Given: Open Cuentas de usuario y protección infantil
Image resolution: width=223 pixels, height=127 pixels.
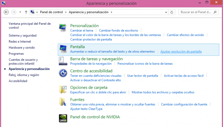Looking at the screenshot, I should click(23, 61).
